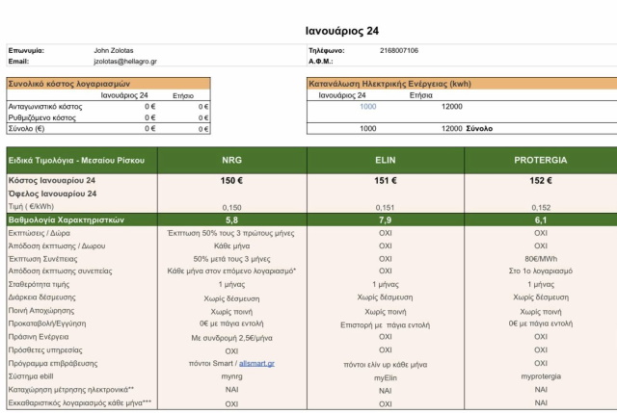Click Διάρκεια δέσμευσης row label
The width and height of the screenshot is (617, 413).
[x=41, y=297]
